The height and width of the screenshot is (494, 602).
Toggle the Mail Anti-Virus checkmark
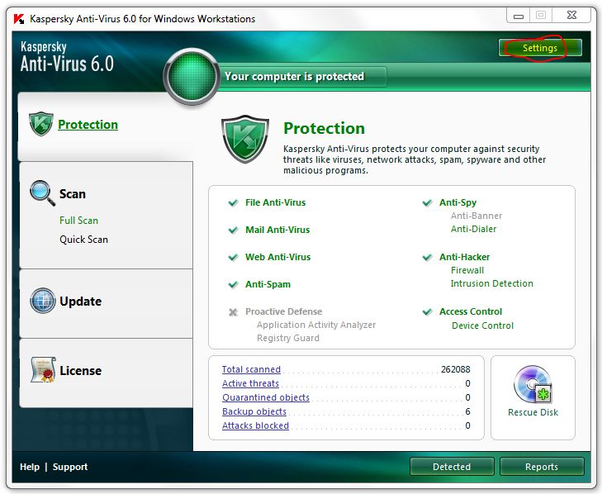233,230
